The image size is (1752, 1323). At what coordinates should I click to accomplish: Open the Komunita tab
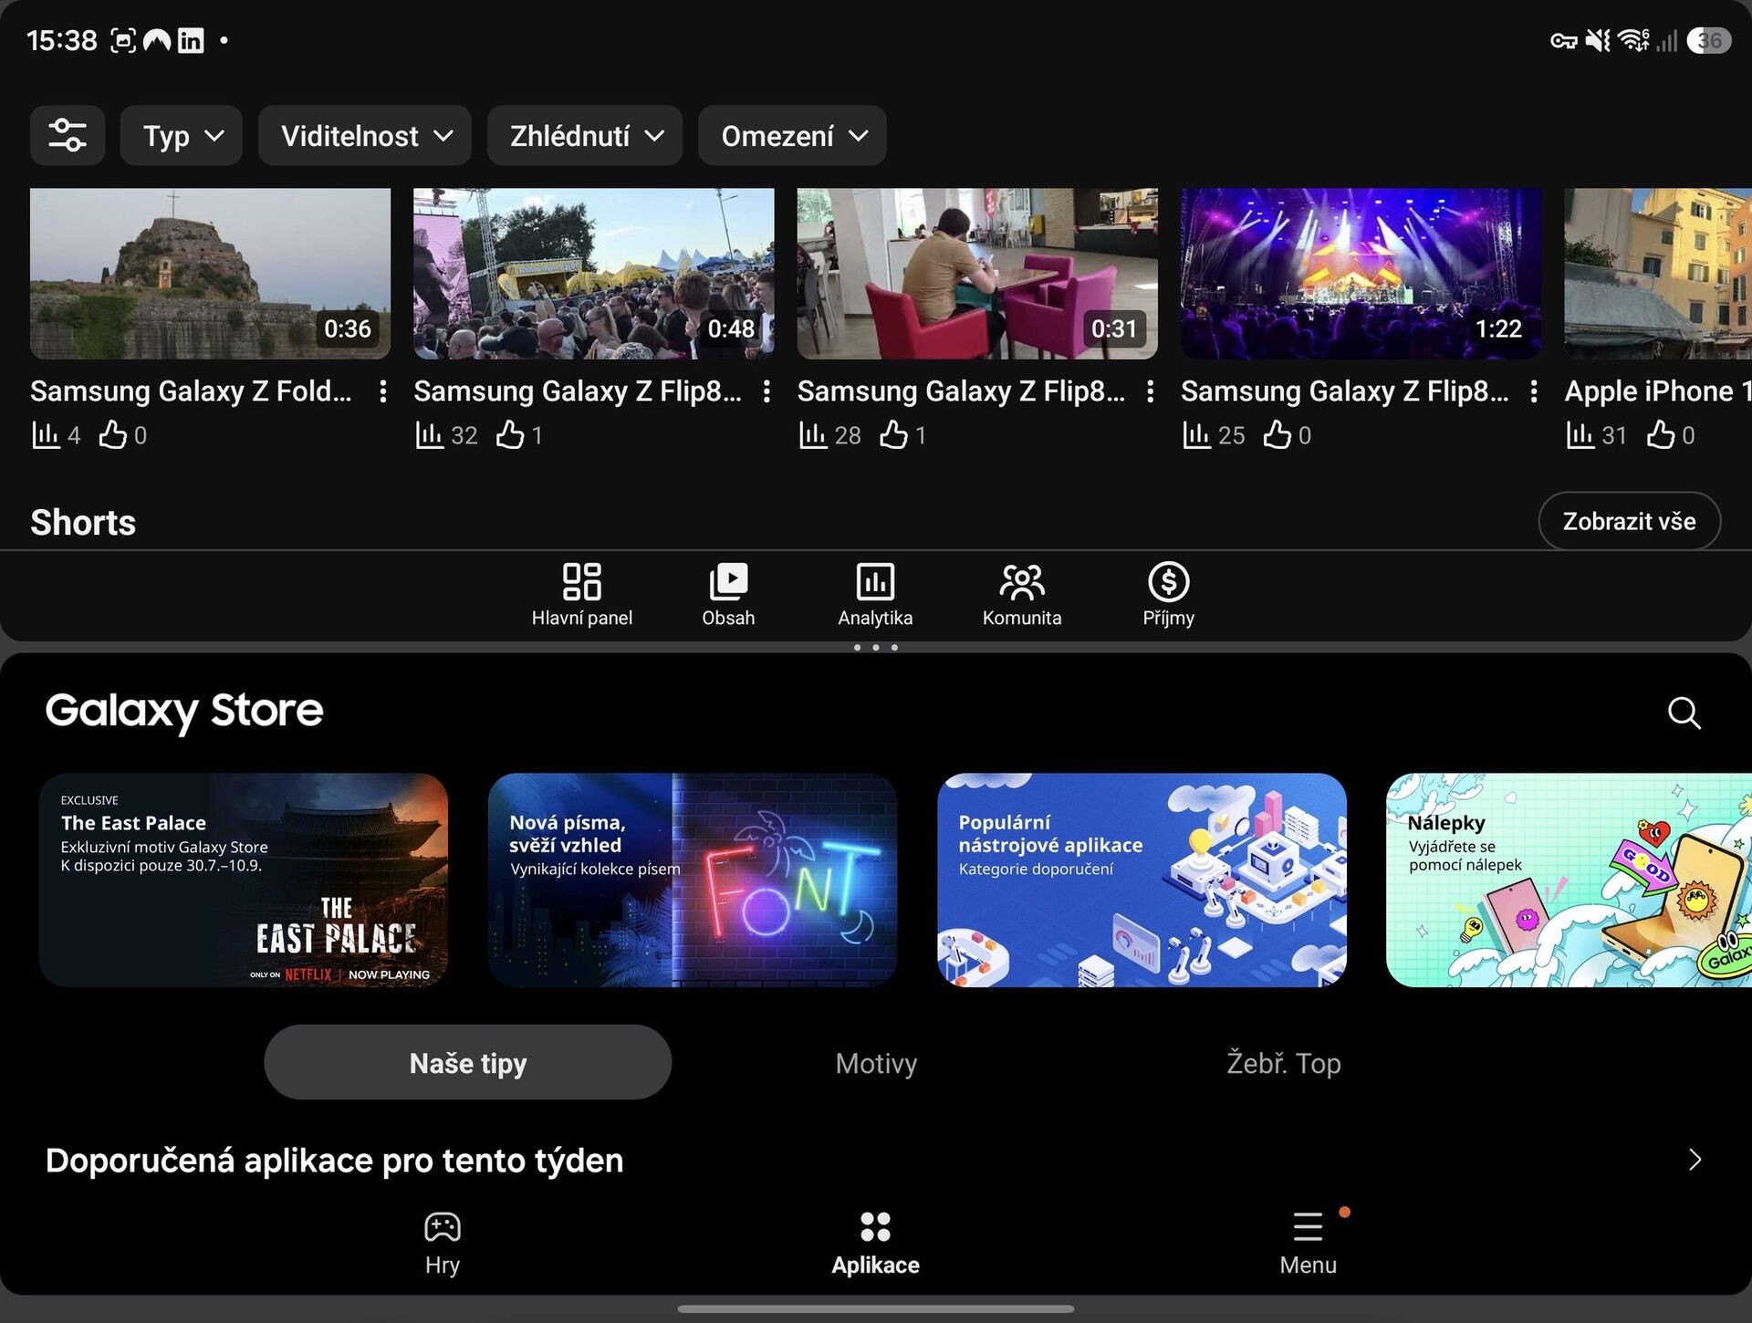tap(1022, 595)
